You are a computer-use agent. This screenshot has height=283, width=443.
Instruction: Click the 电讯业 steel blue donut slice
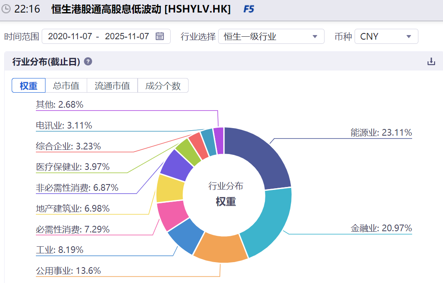point(209,141)
